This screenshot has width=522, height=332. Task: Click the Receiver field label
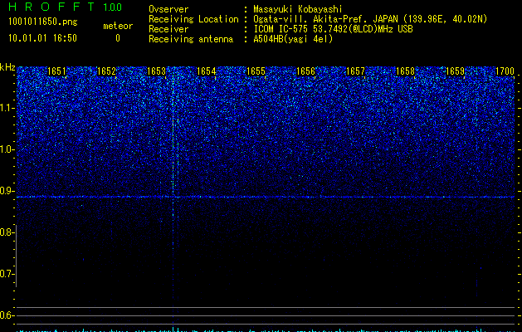(x=168, y=29)
